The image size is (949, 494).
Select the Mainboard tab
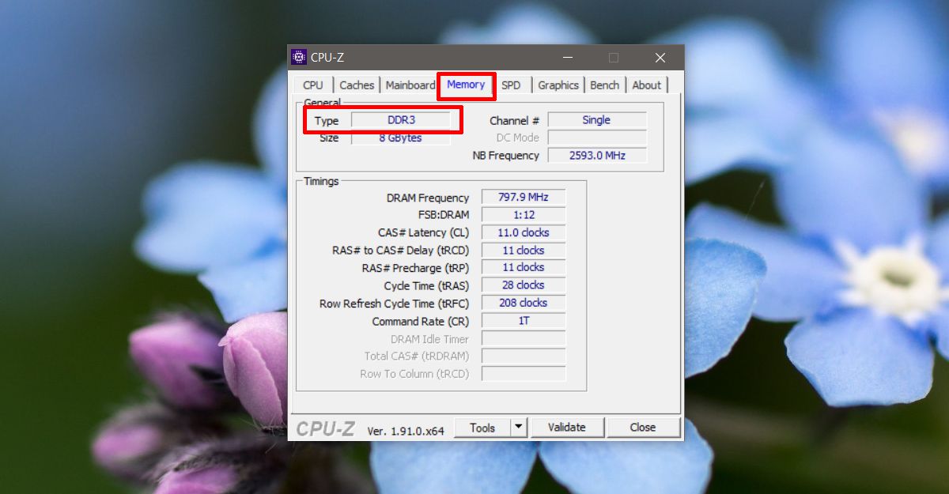pos(410,85)
